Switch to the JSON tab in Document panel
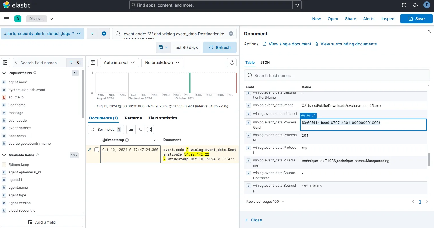This screenshot has height=228, width=434. coord(265,62)
